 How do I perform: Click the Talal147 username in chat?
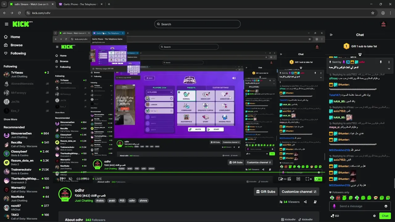point(335,95)
